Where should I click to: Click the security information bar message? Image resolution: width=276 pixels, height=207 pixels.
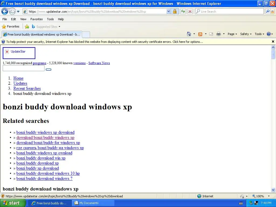(x=105, y=42)
